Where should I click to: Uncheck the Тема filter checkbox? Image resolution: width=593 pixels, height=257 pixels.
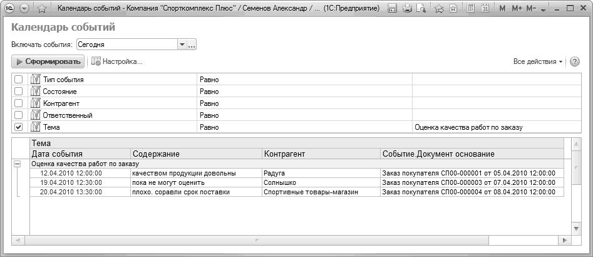(x=18, y=127)
